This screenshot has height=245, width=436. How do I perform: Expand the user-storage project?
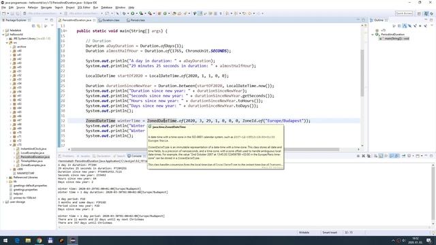(x=3, y=202)
